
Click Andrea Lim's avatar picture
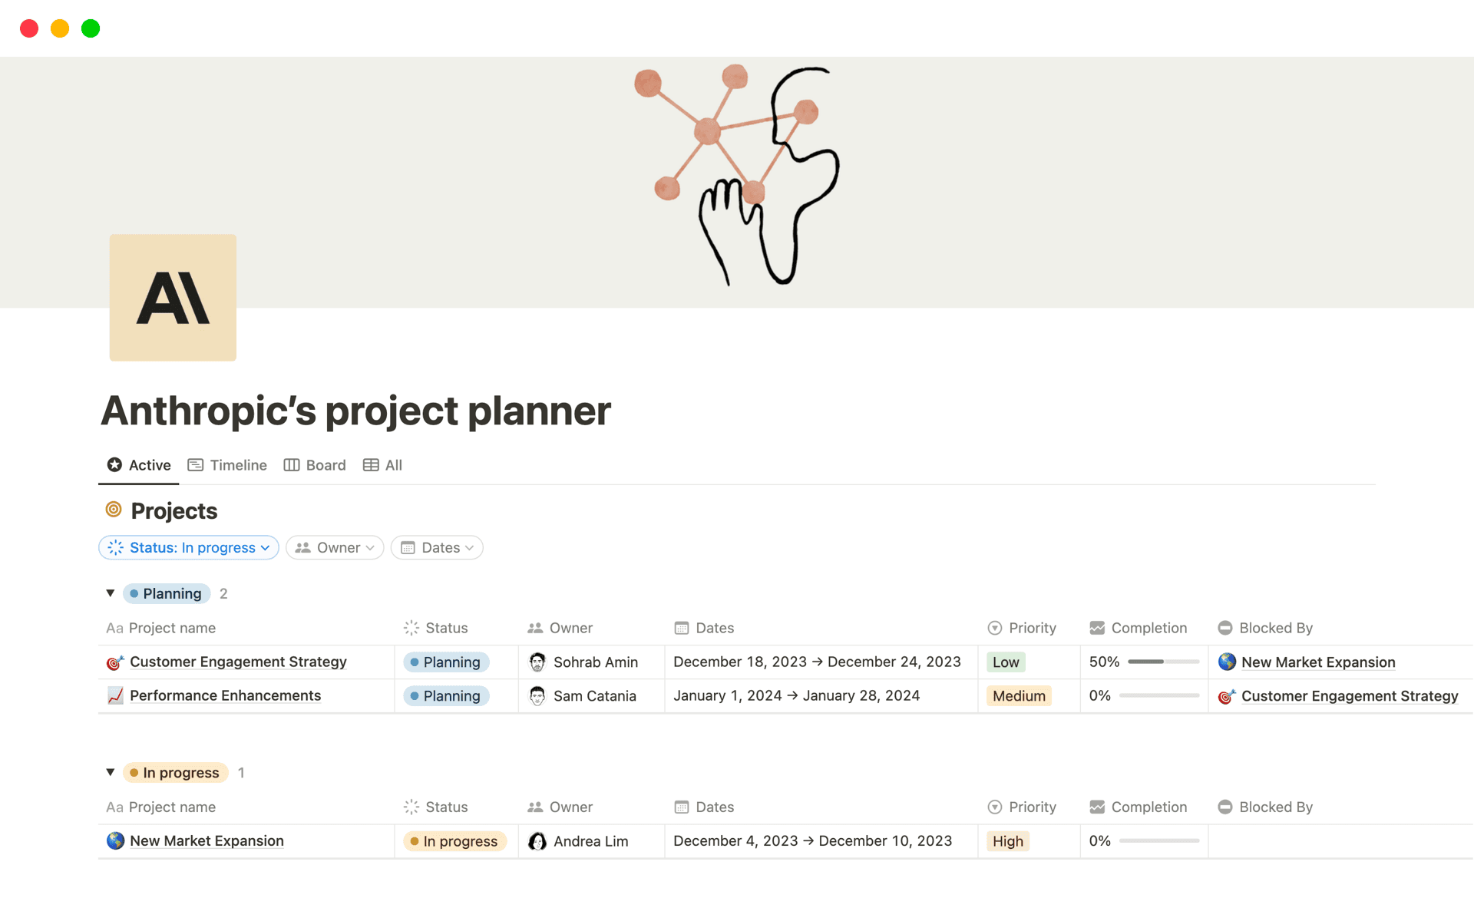[537, 841]
